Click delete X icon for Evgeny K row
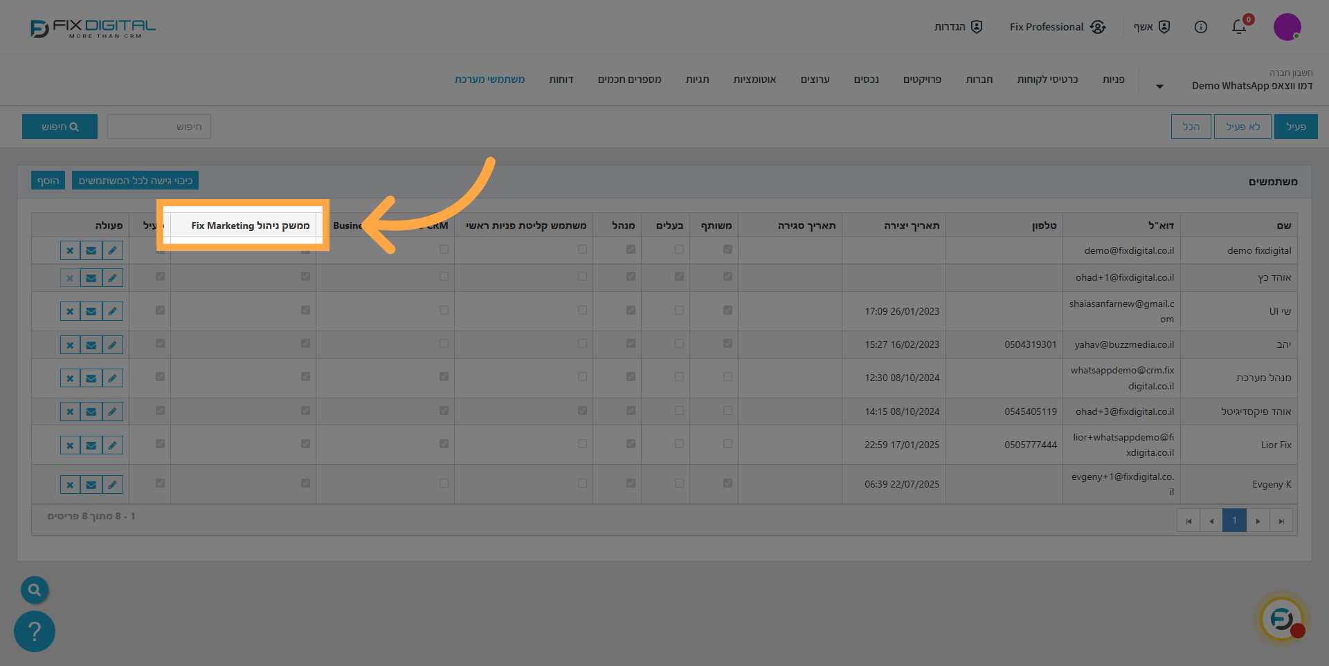This screenshot has width=1329, height=666. coord(70,485)
